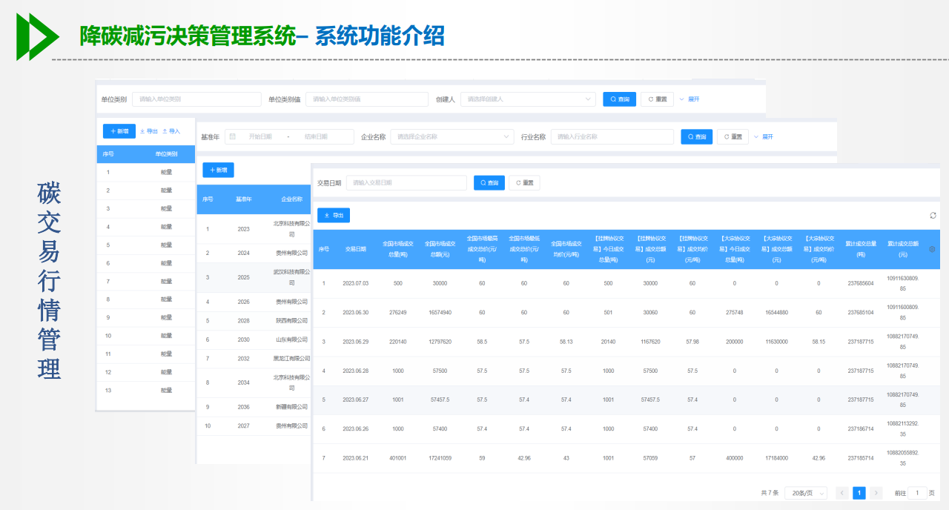Click the blue 导出 button above trading table
This screenshot has height=510, width=949.
(x=334, y=215)
